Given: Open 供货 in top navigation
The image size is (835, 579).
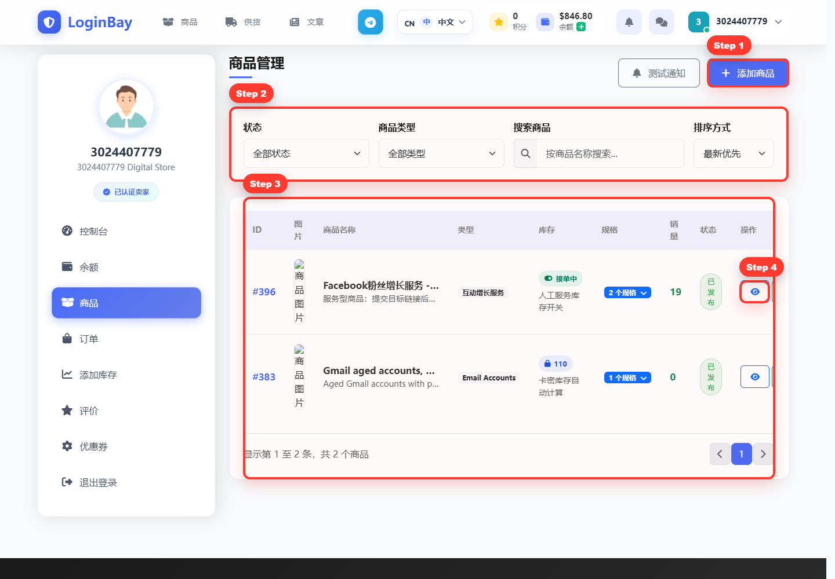Looking at the screenshot, I should (x=243, y=22).
